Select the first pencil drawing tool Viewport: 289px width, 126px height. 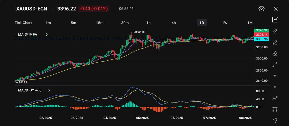click(275, 31)
